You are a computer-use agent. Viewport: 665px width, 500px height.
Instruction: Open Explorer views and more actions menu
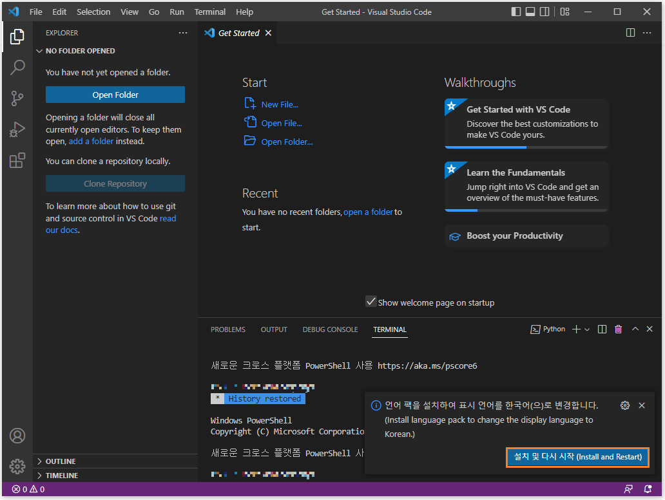pos(183,33)
